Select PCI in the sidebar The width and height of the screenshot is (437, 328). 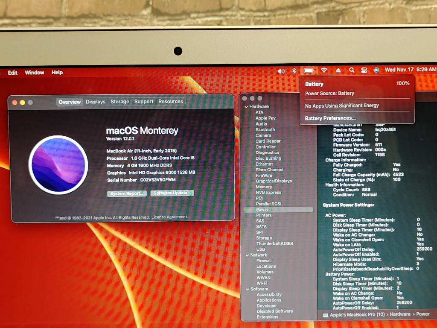point(259,198)
